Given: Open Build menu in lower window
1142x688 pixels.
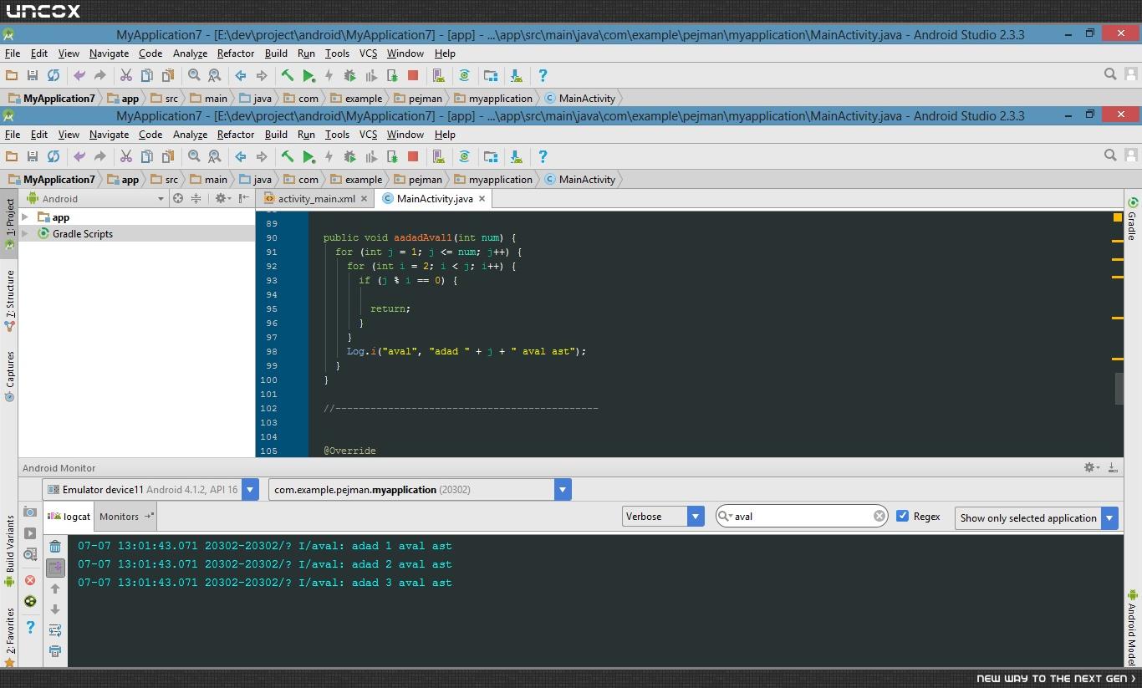Looking at the screenshot, I should click(x=276, y=134).
